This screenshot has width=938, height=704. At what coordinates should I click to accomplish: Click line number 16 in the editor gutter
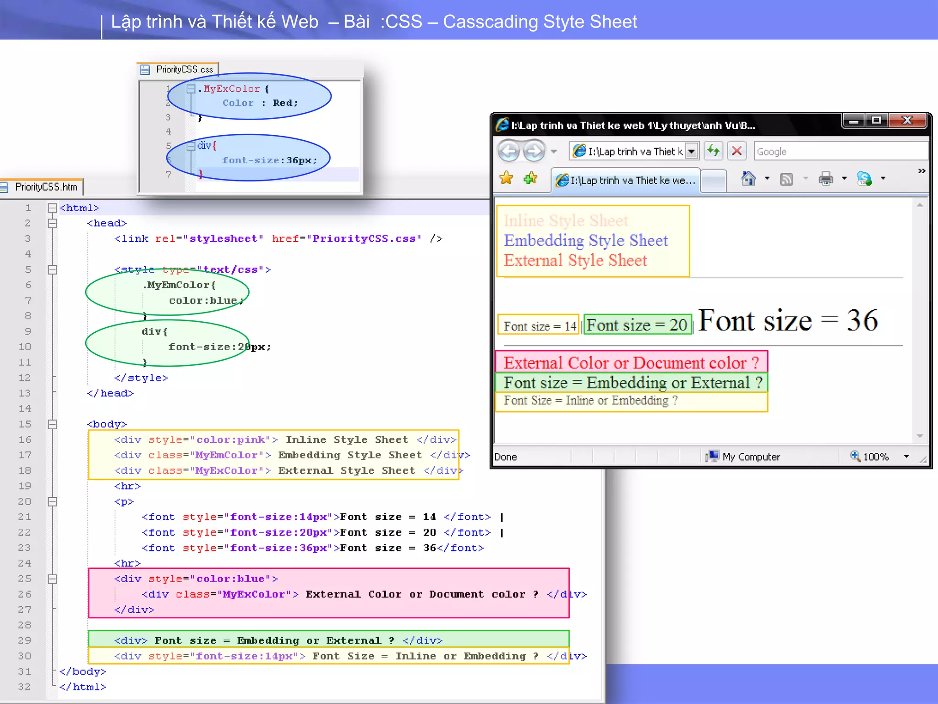coord(25,440)
